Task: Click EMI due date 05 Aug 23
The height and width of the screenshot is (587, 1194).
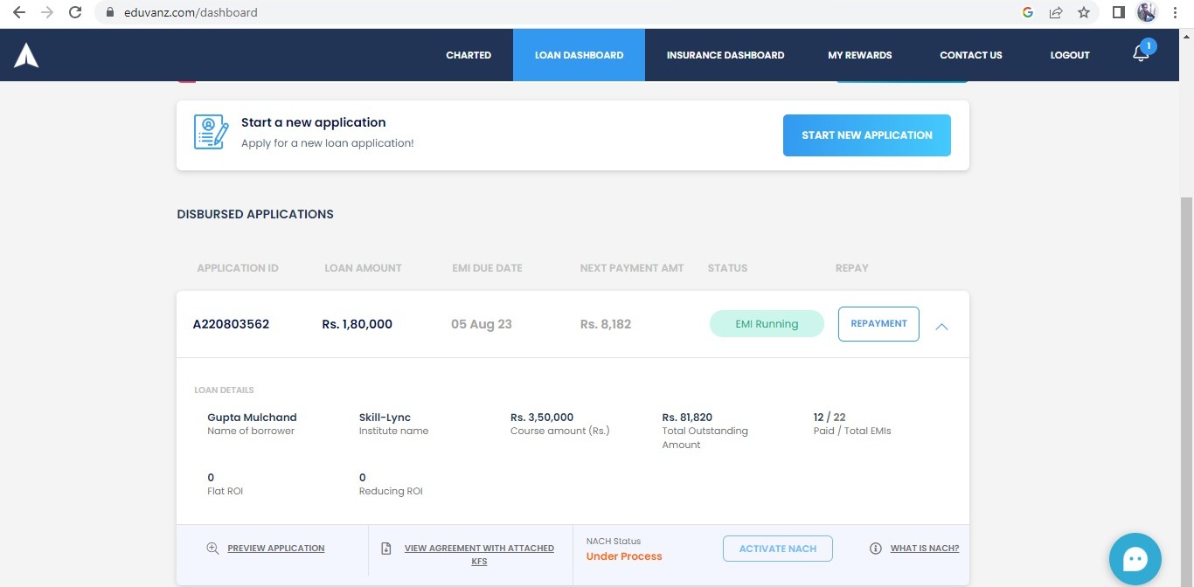Action: [x=482, y=324]
